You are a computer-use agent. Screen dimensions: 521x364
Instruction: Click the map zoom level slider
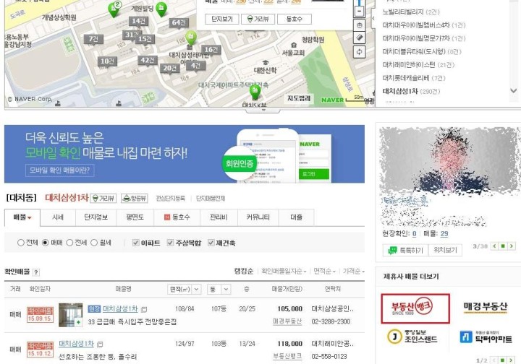[x=359, y=3]
